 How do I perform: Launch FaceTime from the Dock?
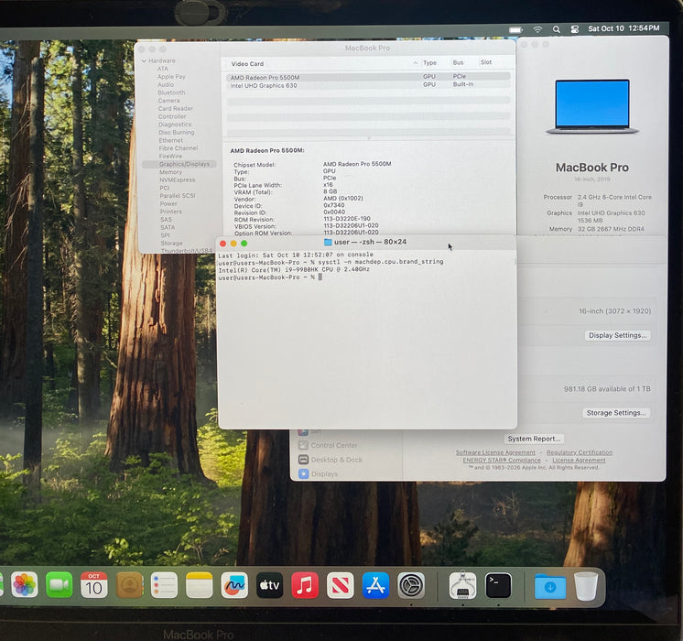click(59, 585)
